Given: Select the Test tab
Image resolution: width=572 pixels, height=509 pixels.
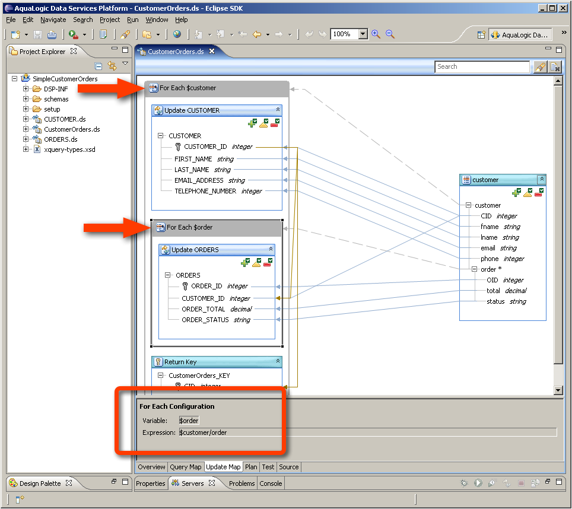Looking at the screenshot, I should pos(268,467).
